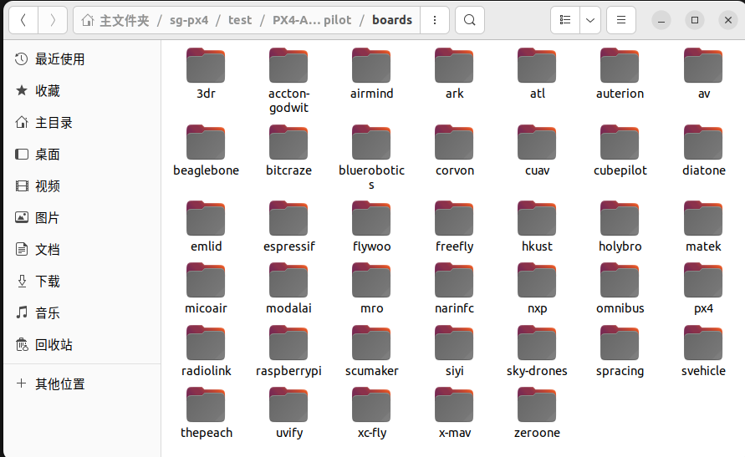Viewport: 745px width, 457px height.
Task: Go to the sg-px4 breadcrumb
Action: point(189,20)
